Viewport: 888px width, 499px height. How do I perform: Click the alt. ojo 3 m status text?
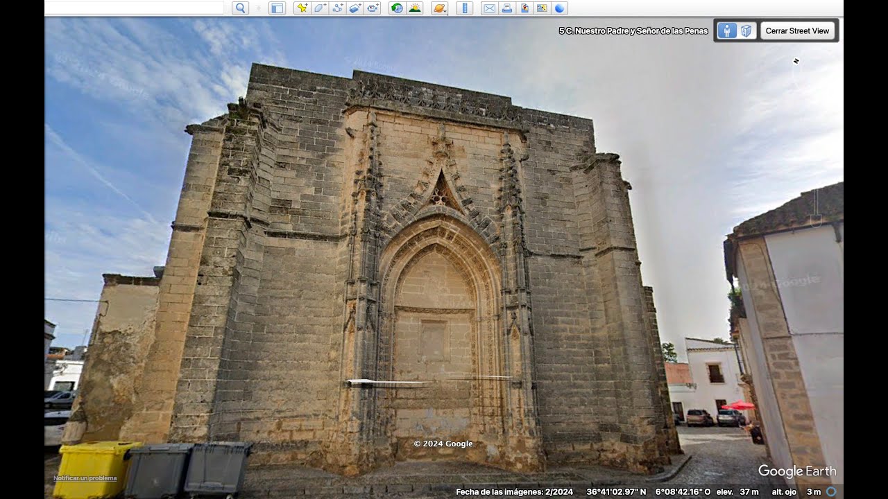point(796,491)
